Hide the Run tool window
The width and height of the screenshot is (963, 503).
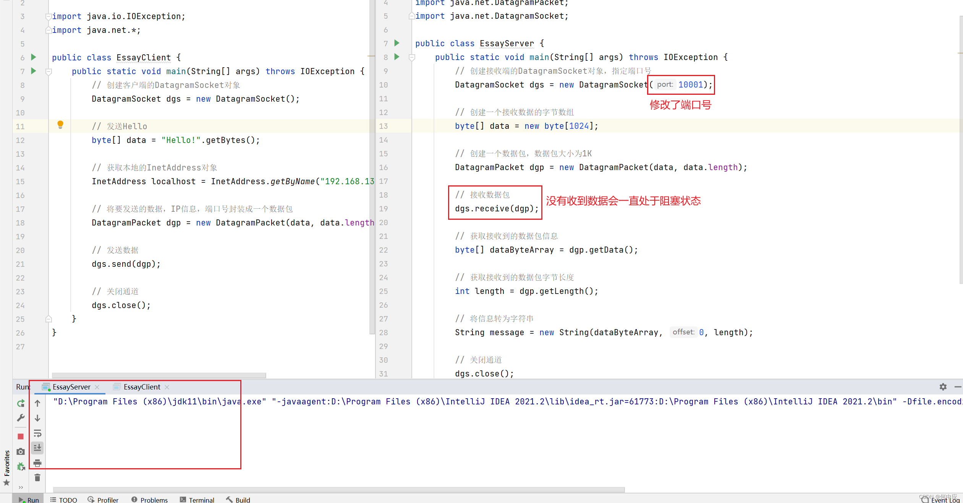958,387
